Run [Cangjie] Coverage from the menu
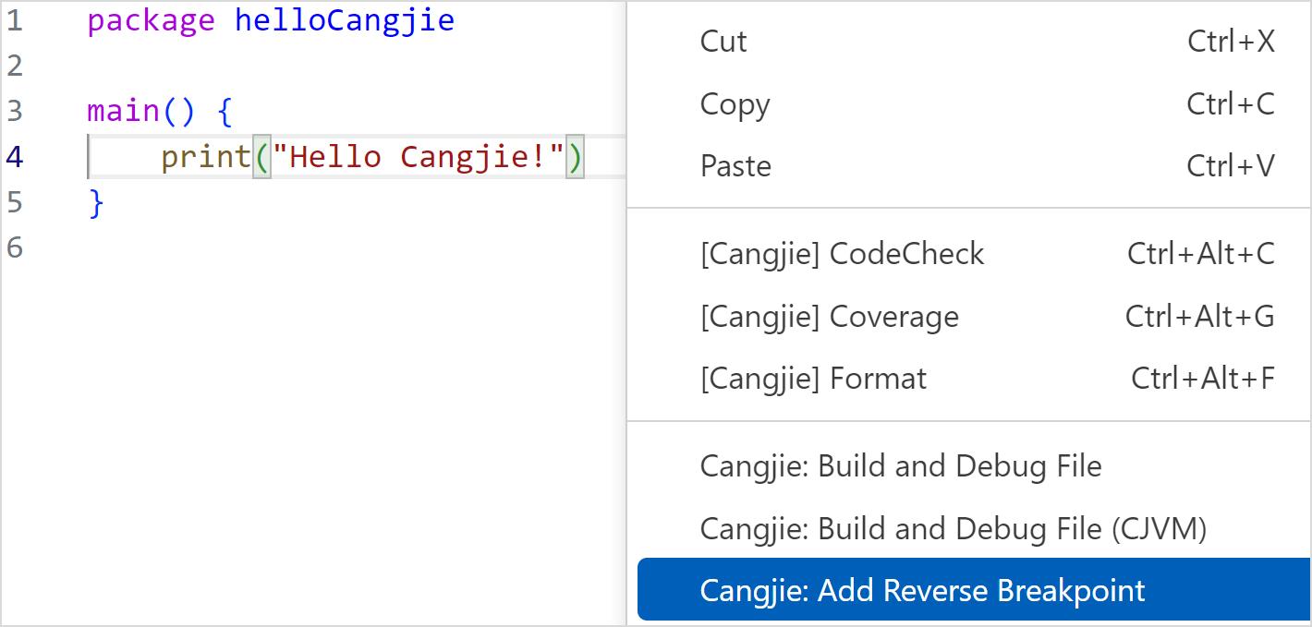Image resolution: width=1312 pixels, height=627 pixels. tap(829, 316)
